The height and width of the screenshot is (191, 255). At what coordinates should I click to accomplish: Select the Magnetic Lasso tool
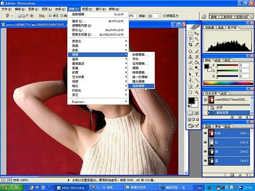[x=190, y=39]
